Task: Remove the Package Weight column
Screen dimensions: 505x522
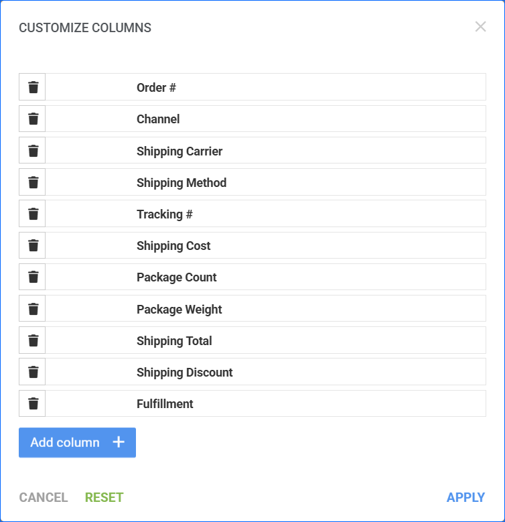Action: point(33,309)
